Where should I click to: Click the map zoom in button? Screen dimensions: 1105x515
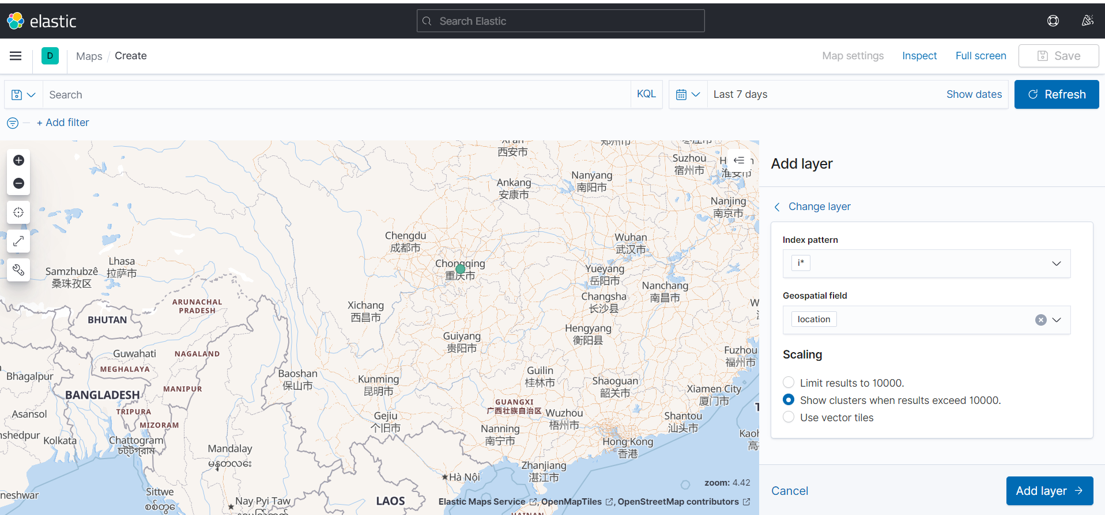click(18, 161)
